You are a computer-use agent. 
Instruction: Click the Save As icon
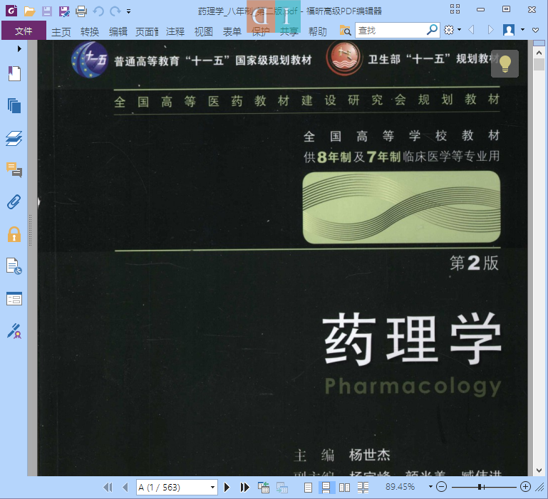tap(64, 11)
